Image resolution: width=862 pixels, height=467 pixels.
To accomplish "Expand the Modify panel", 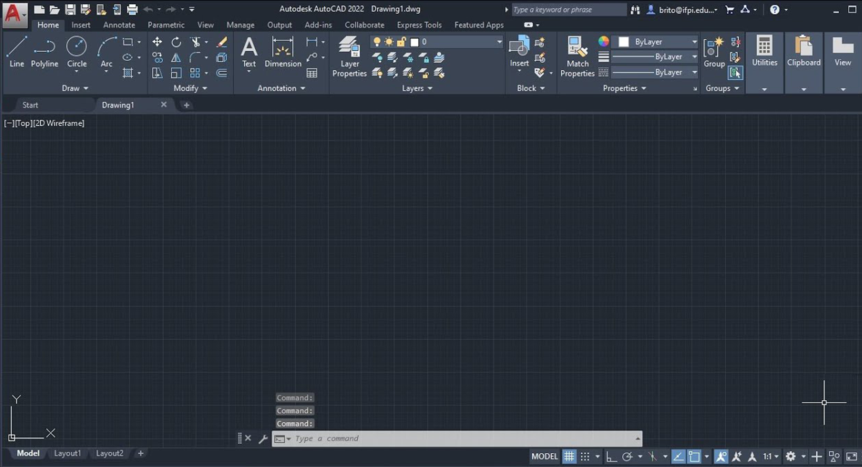I will pyautogui.click(x=190, y=88).
